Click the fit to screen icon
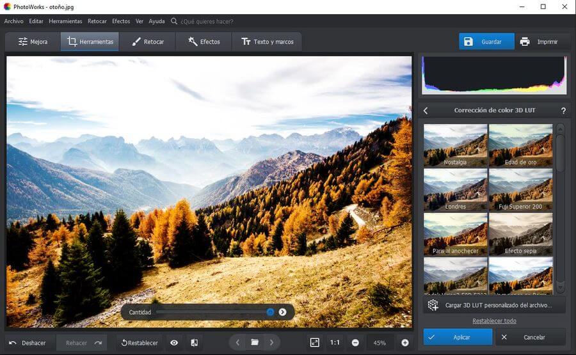576x355 pixels. pos(315,342)
